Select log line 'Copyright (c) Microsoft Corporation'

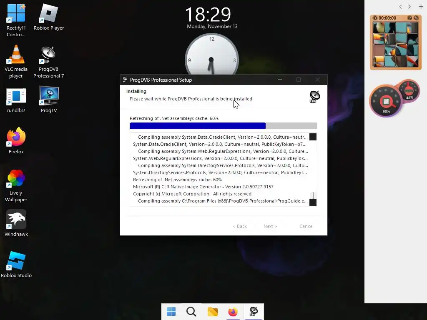(x=193, y=194)
